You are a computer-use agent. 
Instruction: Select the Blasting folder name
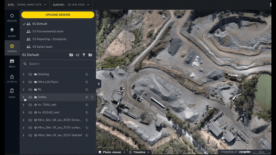(43, 74)
